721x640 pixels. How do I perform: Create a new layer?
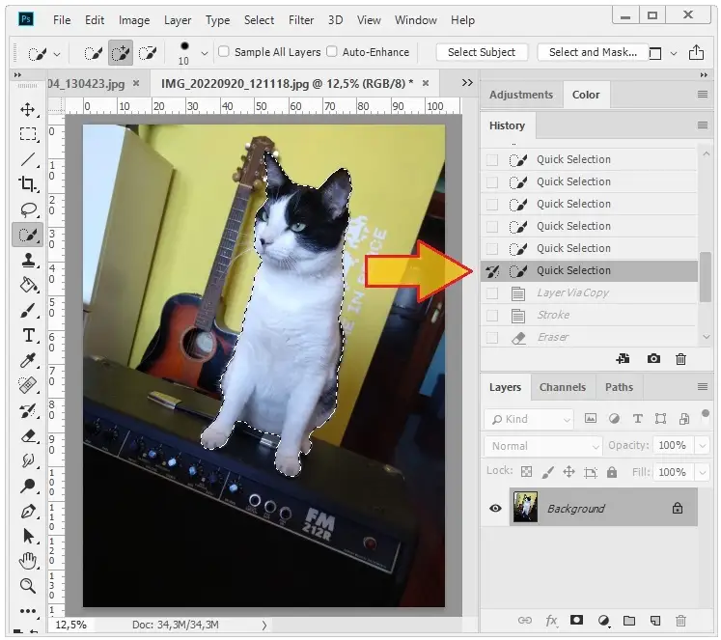[x=655, y=621]
